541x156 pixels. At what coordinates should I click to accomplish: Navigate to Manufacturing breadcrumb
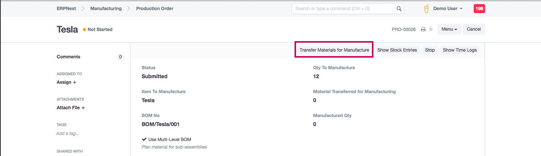pos(106,9)
